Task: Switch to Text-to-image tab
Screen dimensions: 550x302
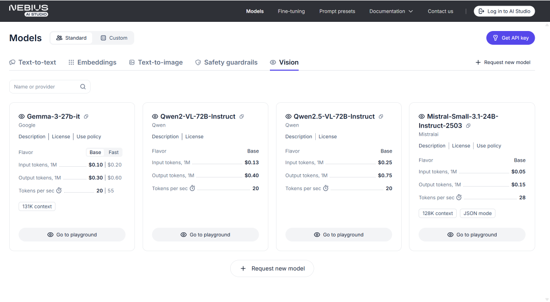Action: [x=156, y=63]
